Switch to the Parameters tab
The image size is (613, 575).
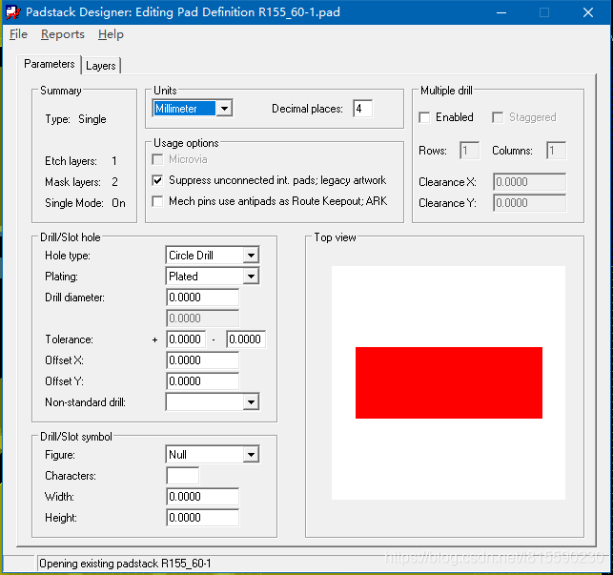tap(49, 64)
